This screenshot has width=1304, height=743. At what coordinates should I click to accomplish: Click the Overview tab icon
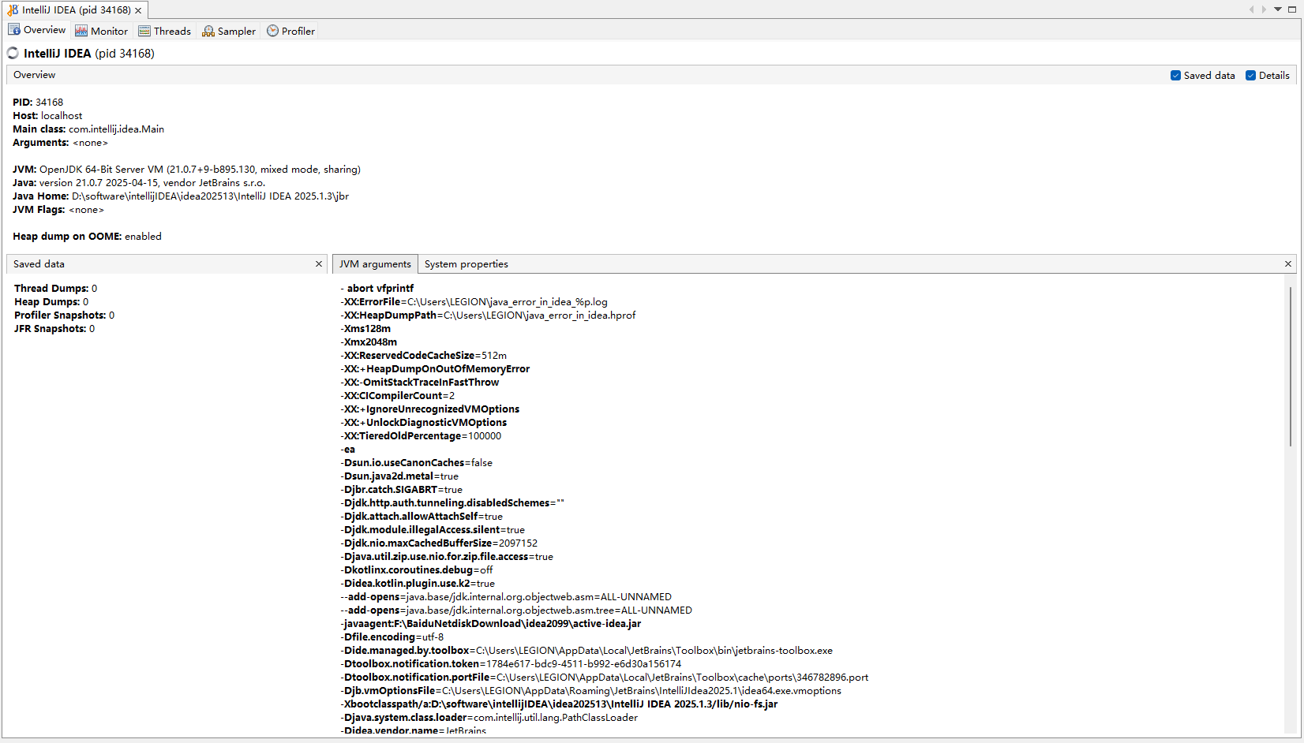coord(14,30)
